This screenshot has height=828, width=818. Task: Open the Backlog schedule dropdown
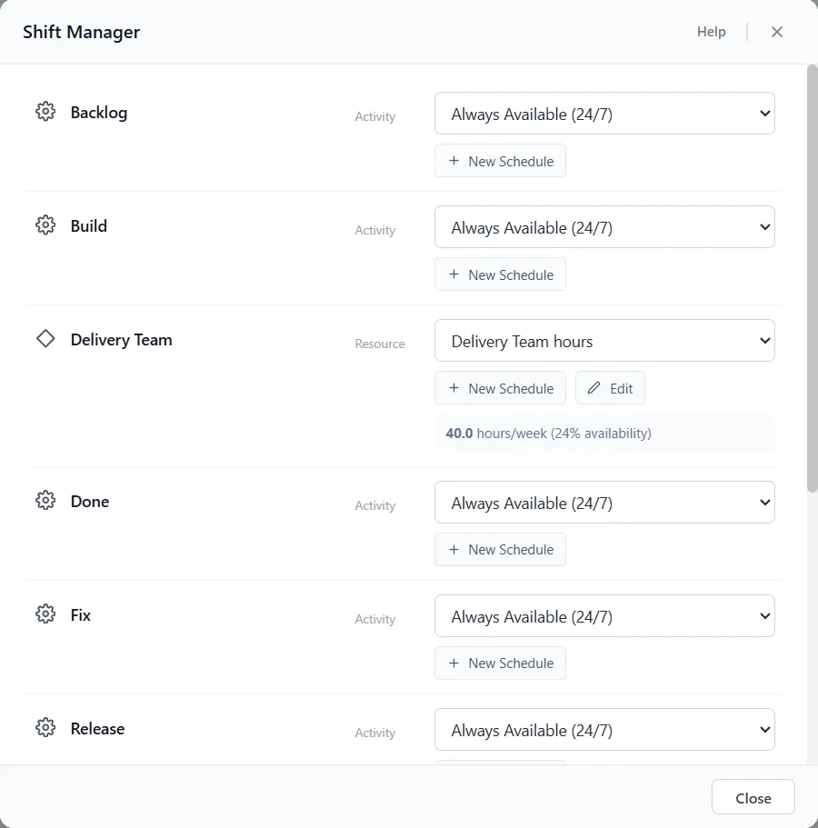[604, 114]
